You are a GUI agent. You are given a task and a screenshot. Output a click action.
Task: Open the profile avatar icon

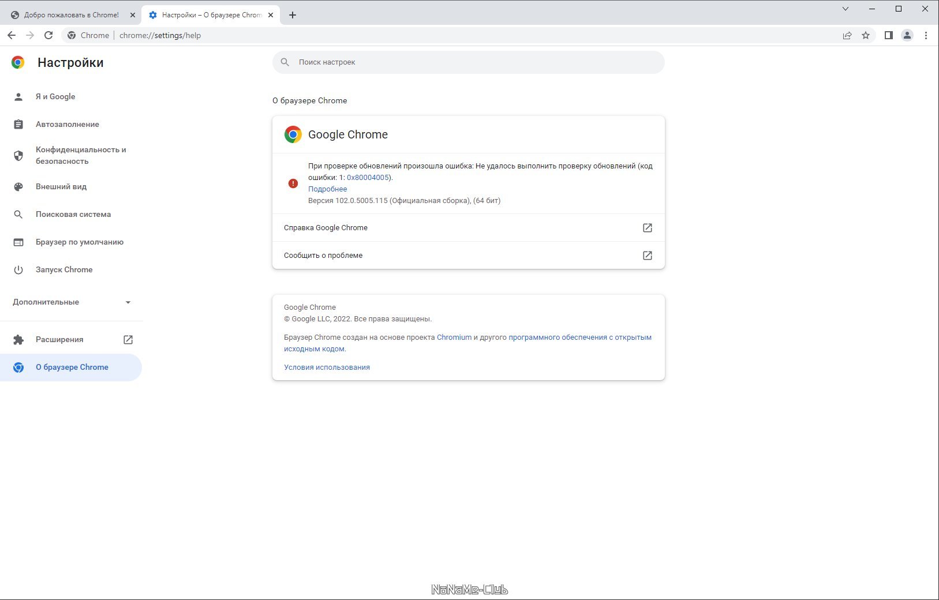(x=907, y=35)
